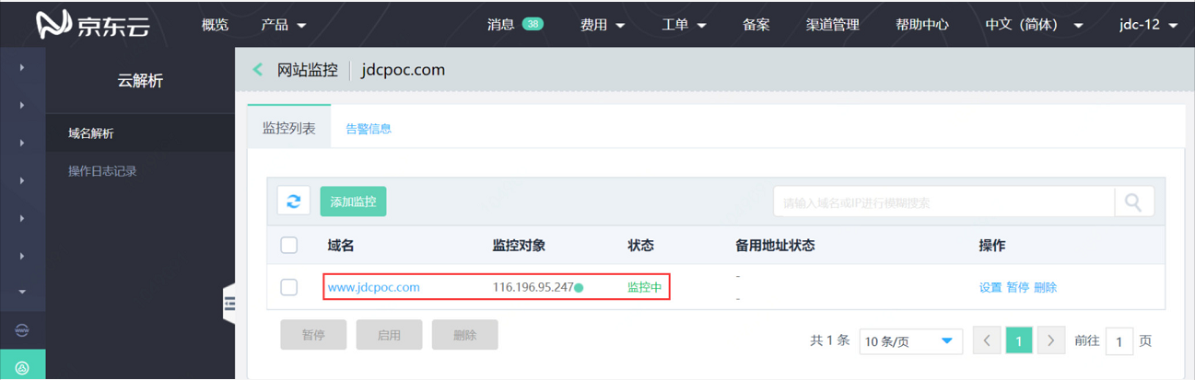1195x380 pixels.
Task: Select page number 1 button
Action: click(1018, 340)
